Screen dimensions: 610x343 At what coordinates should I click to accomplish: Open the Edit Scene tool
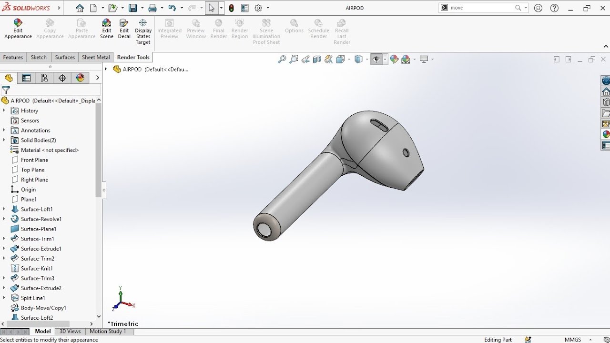(106, 29)
